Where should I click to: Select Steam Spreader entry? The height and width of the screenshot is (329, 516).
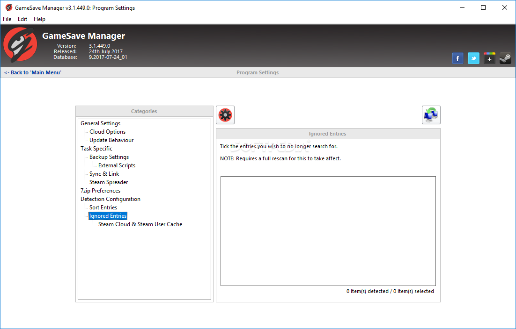pos(109,182)
